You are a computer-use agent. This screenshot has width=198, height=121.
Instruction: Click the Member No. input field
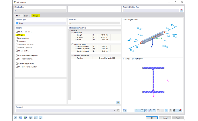[40, 10]
